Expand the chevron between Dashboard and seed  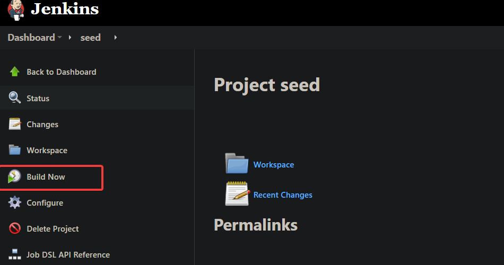[x=69, y=37]
